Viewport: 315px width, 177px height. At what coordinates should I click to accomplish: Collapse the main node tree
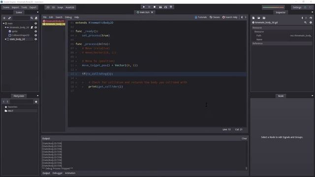(3, 24)
